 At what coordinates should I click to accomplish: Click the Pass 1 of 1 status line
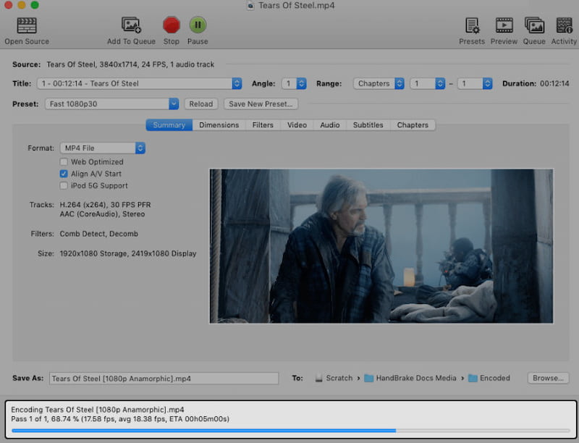(x=120, y=419)
